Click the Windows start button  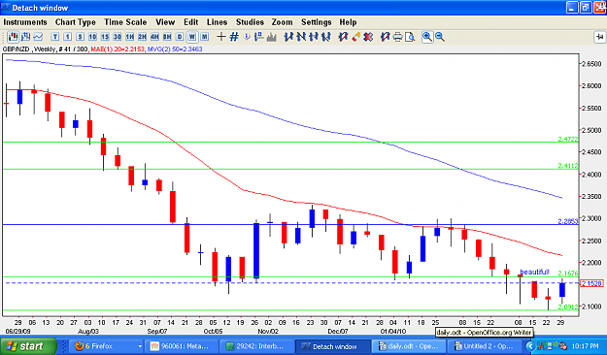coord(28,346)
